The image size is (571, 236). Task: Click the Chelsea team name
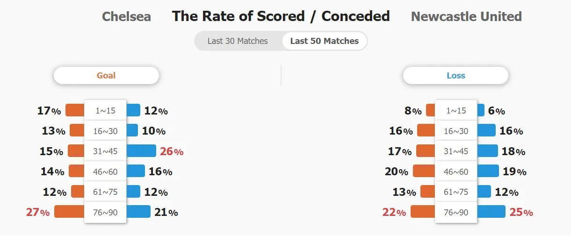(x=126, y=17)
